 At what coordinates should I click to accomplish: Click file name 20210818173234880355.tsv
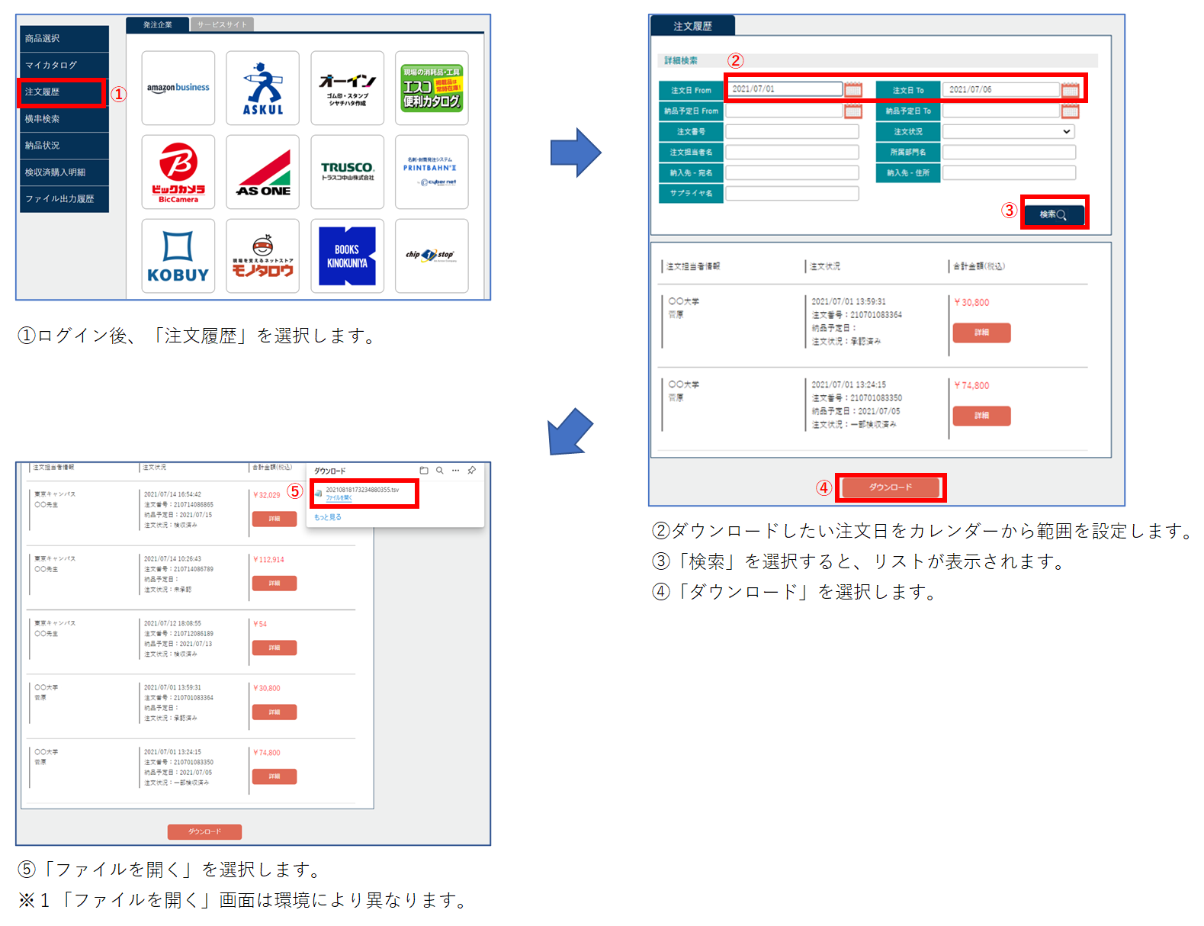click(362, 490)
